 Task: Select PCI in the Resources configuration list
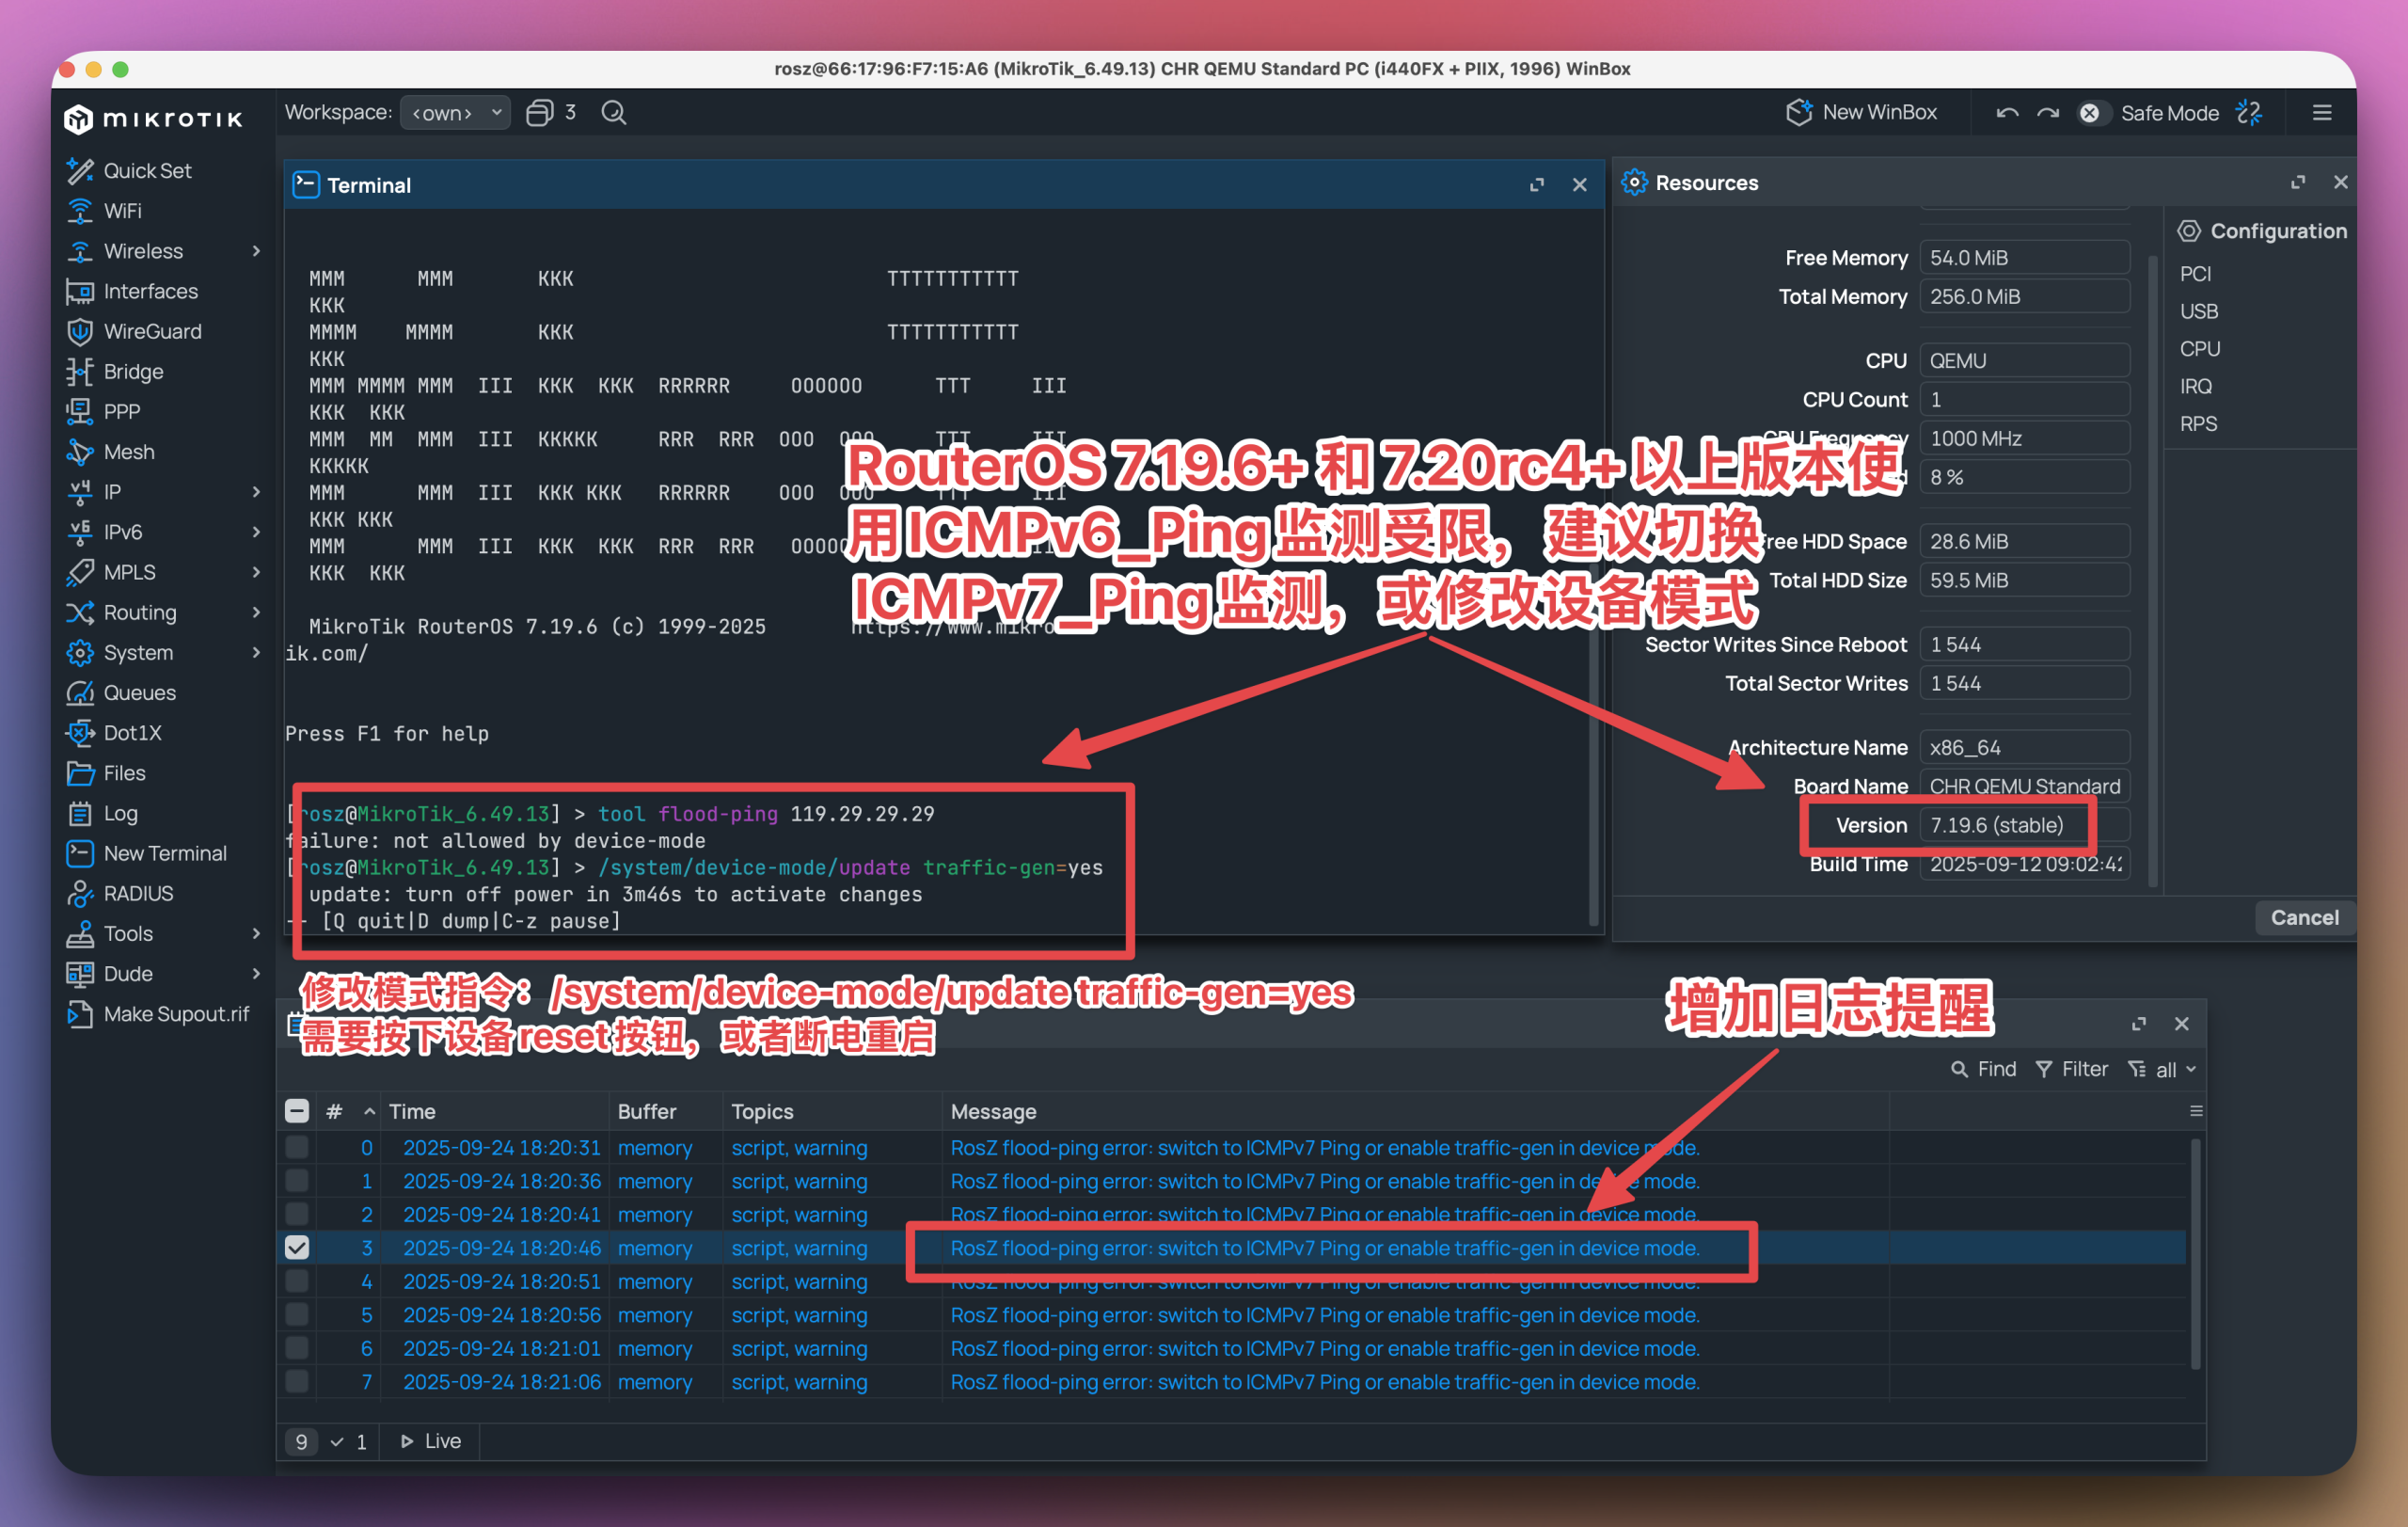pyautogui.click(x=2195, y=274)
